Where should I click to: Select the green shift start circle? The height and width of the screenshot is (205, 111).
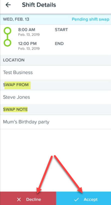pos(8,31)
